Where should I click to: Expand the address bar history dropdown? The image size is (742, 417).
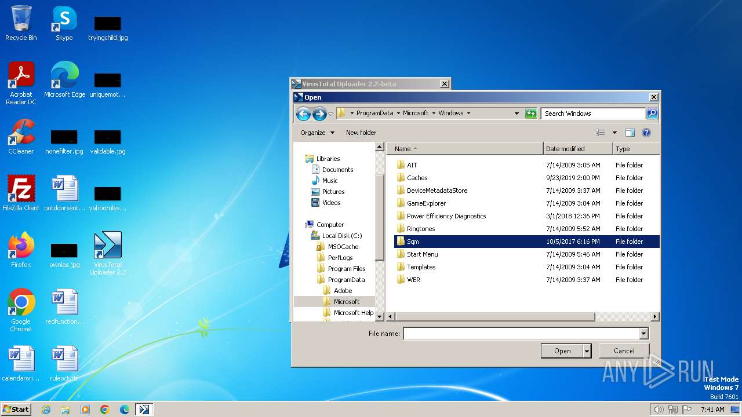(517, 114)
